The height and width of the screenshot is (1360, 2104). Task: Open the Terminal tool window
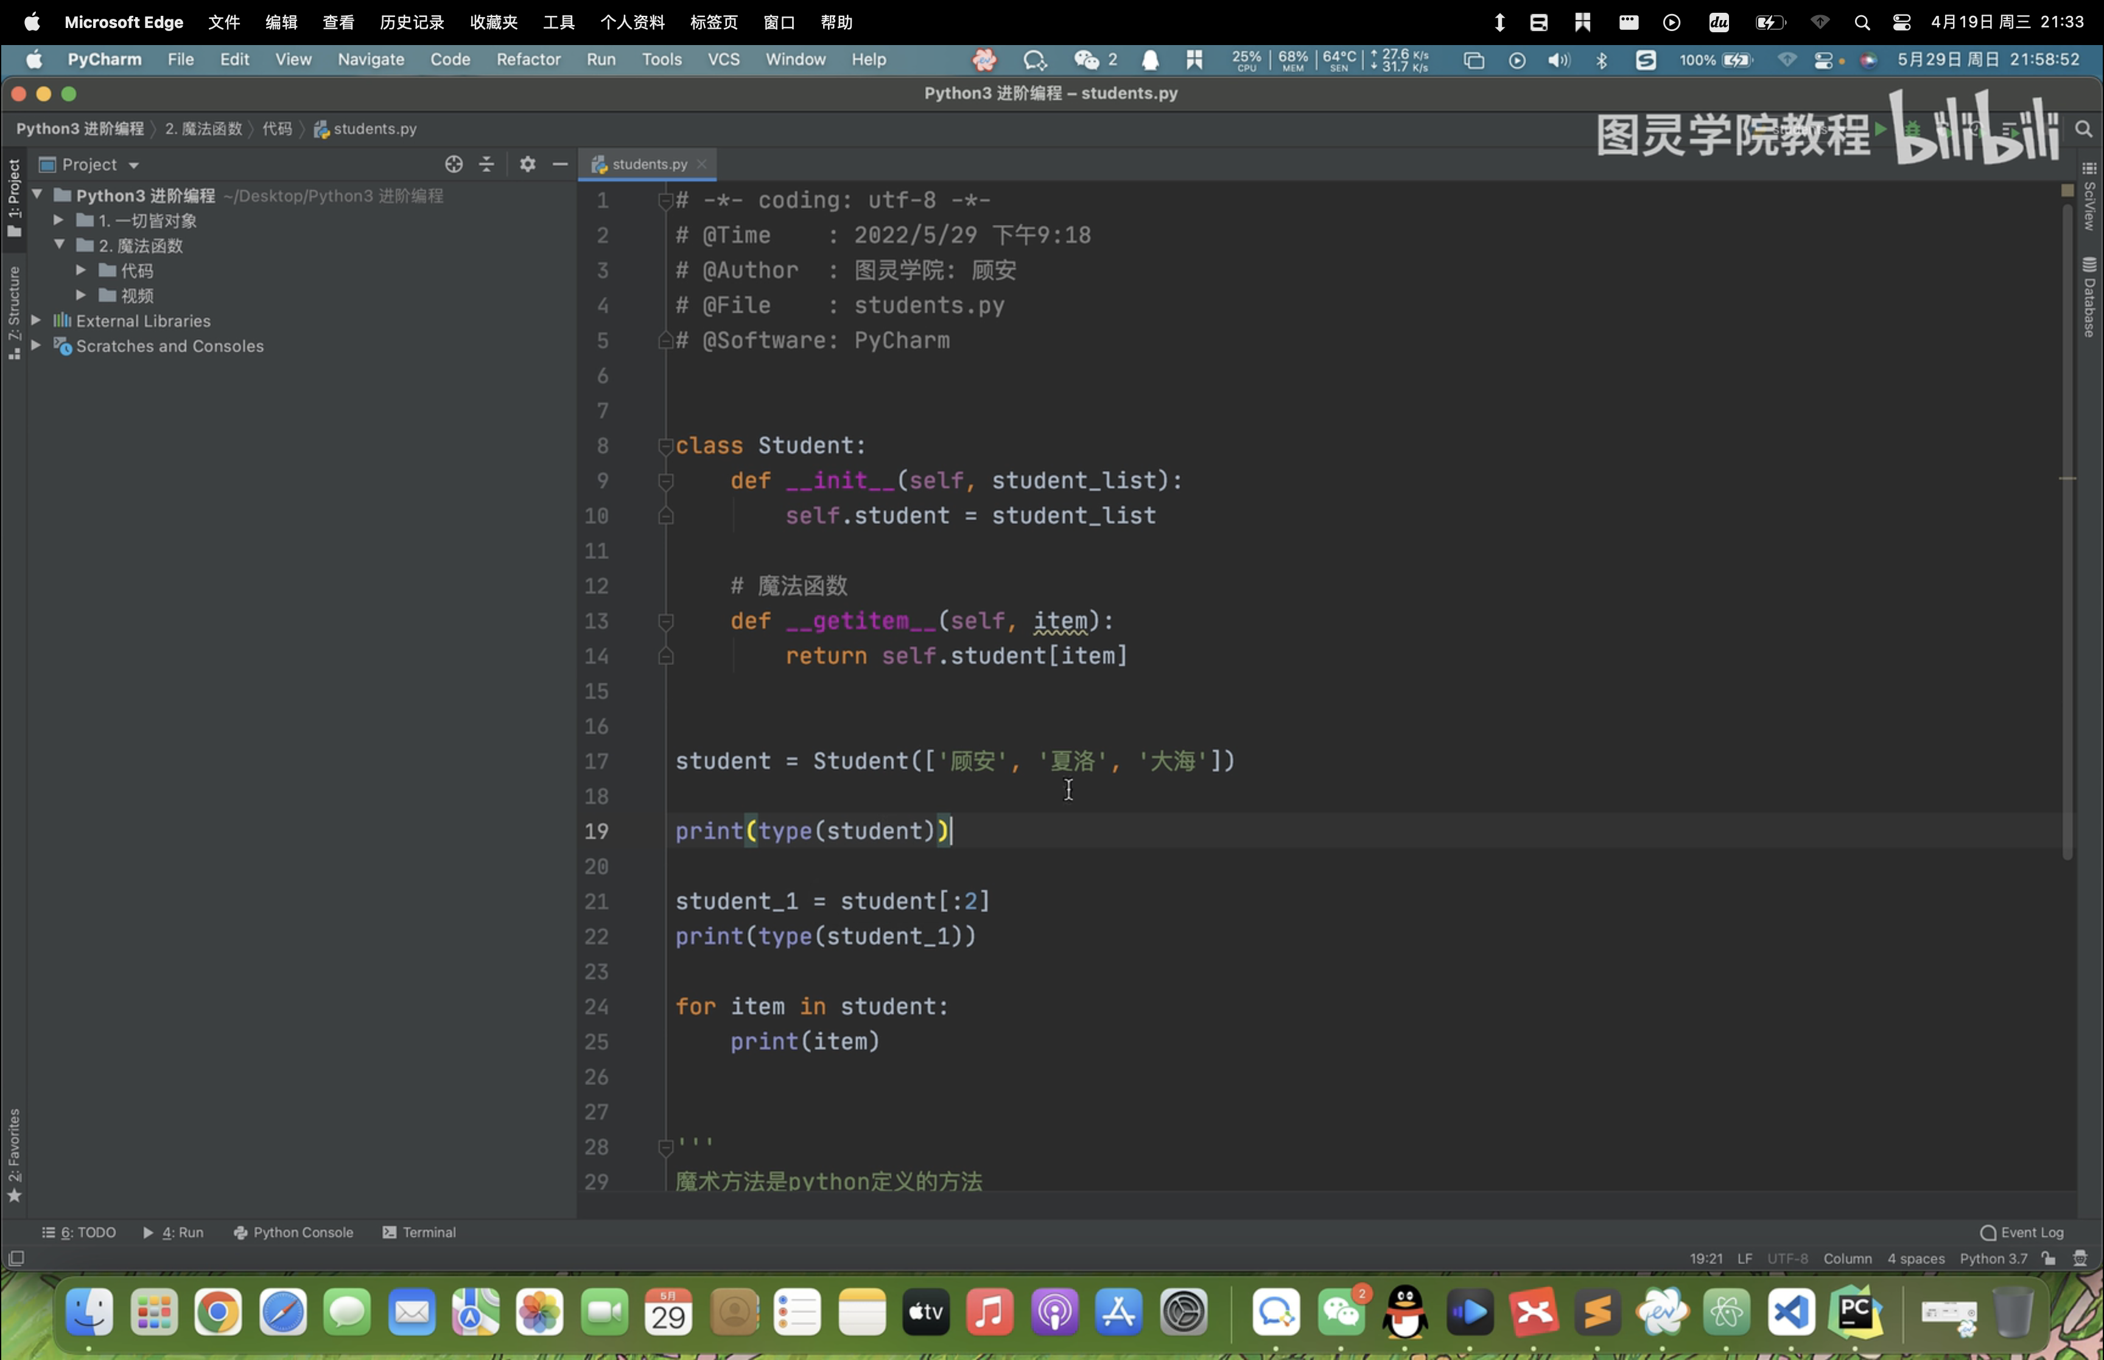[x=419, y=1232]
